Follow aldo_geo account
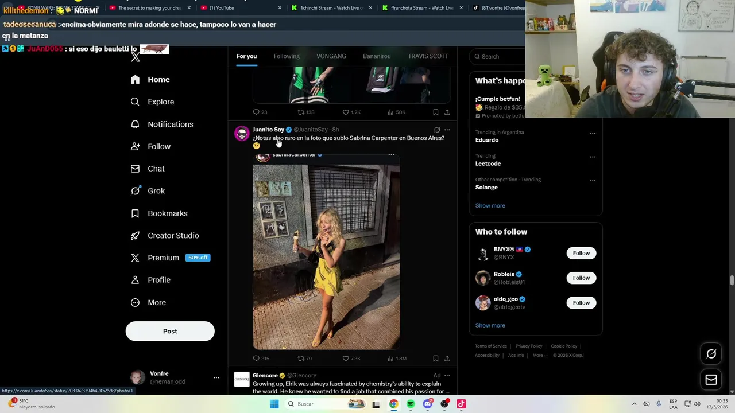735x413 pixels. (x=581, y=303)
